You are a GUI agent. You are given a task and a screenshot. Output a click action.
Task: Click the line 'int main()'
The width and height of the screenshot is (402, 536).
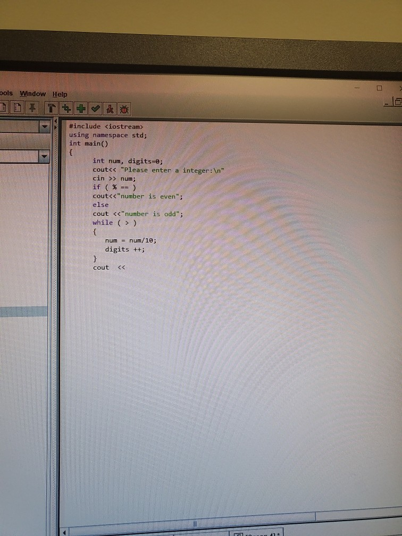point(88,144)
